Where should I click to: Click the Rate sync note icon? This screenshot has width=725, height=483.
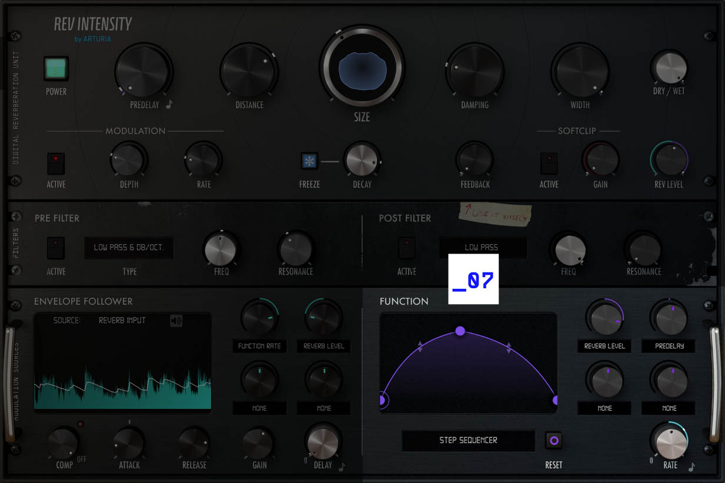coord(691,467)
